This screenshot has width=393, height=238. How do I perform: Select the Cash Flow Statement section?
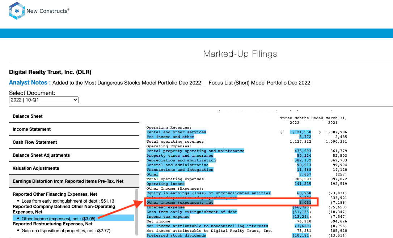[x=74, y=142]
